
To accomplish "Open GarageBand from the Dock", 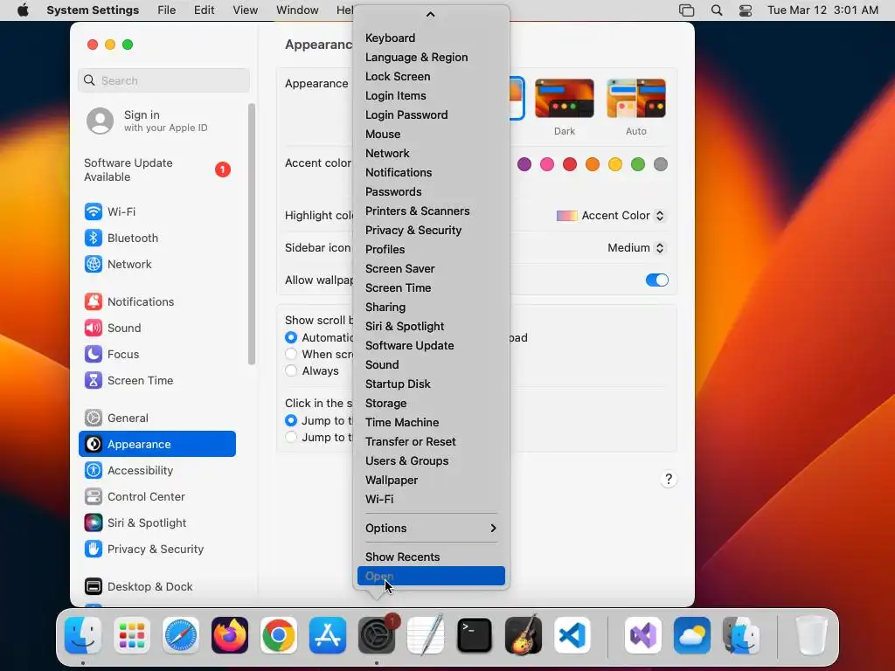I will click(524, 635).
